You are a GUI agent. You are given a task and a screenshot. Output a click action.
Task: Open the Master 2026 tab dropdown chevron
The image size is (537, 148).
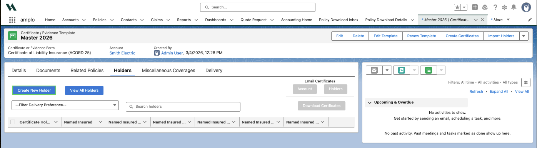tap(476, 20)
